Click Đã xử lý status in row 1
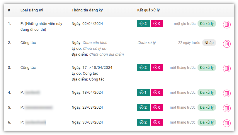The height and width of the screenshot is (135, 238). tap(207, 24)
